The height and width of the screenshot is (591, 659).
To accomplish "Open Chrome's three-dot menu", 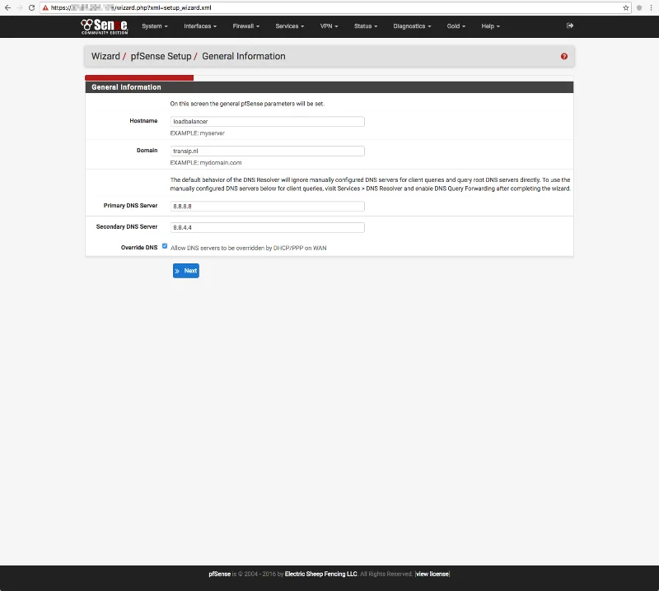I will pyautogui.click(x=649, y=8).
